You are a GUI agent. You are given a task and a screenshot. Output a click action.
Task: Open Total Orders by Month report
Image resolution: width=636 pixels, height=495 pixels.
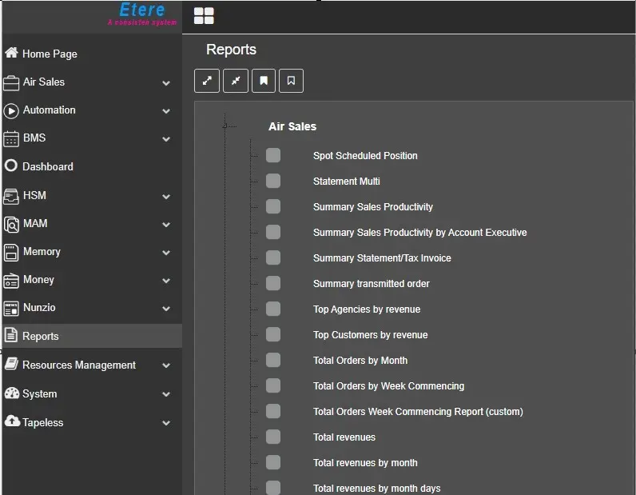tap(360, 361)
